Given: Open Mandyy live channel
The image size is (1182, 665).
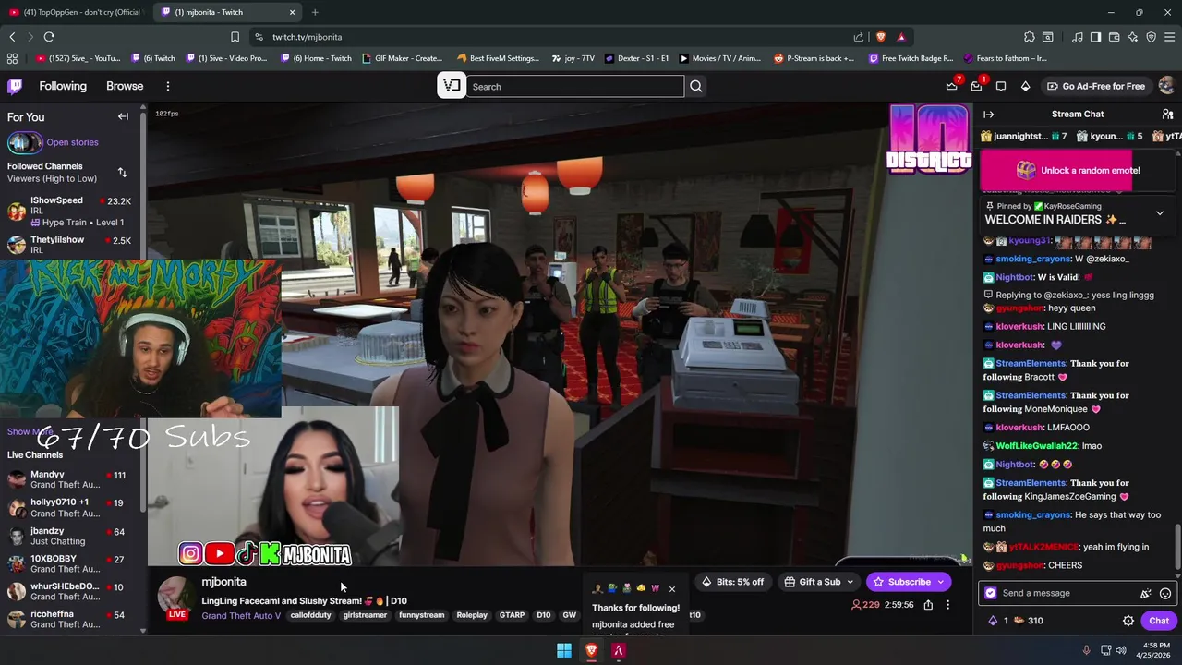Looking at the screenshot, I should pos(70,479).
